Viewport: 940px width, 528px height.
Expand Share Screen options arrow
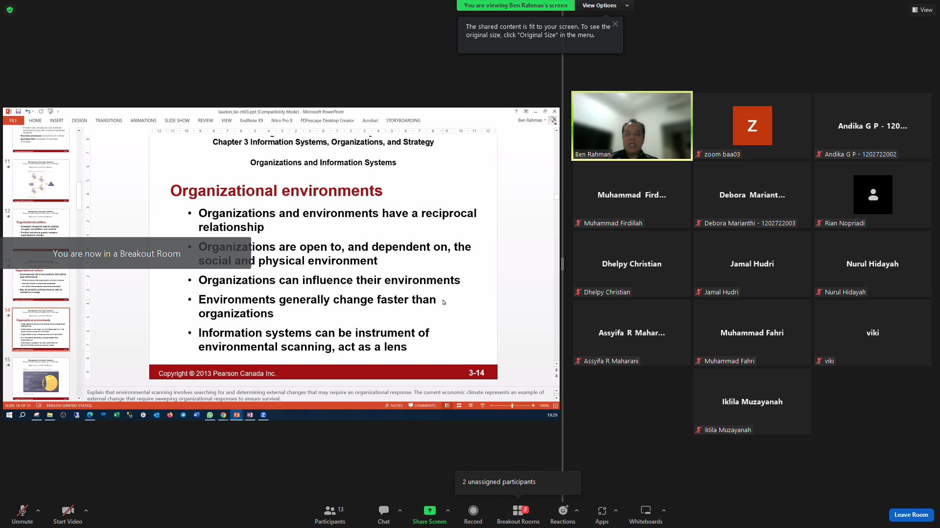pos(448,510)
